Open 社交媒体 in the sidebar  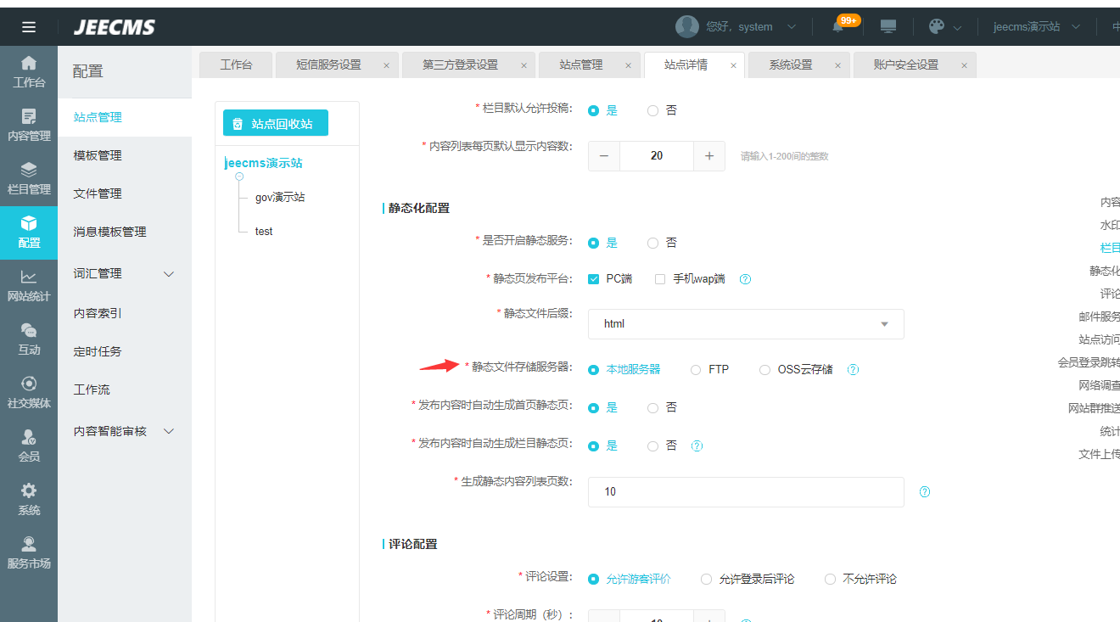(x=29, y=393)
